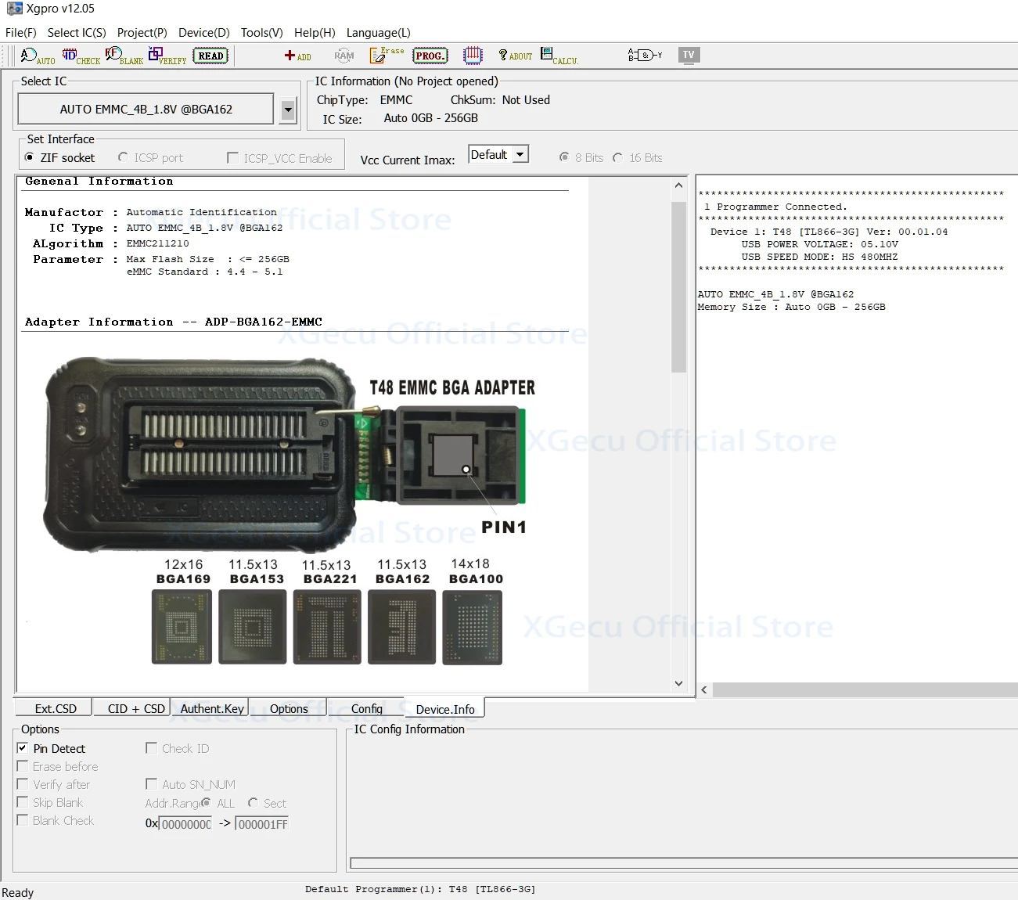Click the AUTO detect toolbar icon
The image size is (1018, 900).
(38, 56)
